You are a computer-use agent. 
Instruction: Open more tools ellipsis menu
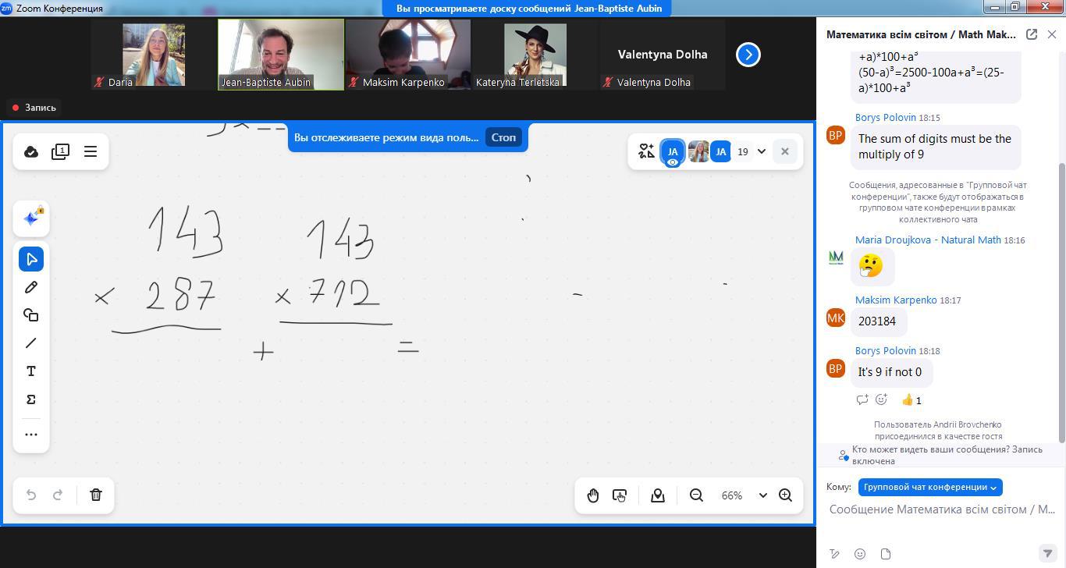point(31,435)
